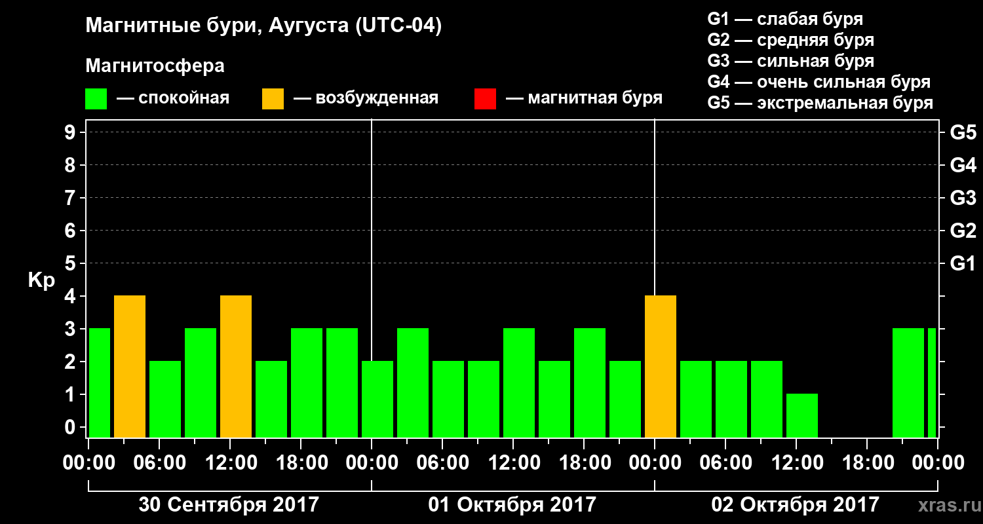Click the 'G2' label on right axis
Viewport: 983px width, 524px height.
coord(963,231)
